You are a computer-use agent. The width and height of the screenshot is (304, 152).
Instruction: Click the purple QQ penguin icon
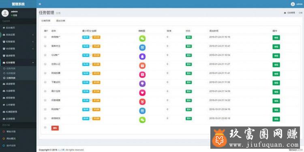[x=142, y=56]
